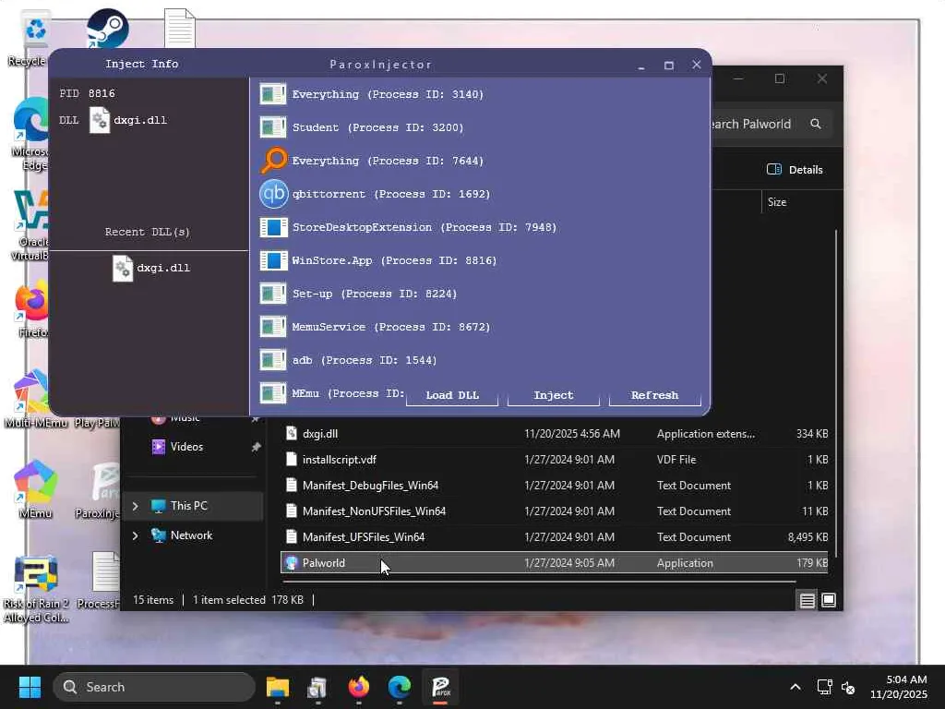Select the adb process icon
The height and width of the screenshot is (709, 945).
pos(273,360)
